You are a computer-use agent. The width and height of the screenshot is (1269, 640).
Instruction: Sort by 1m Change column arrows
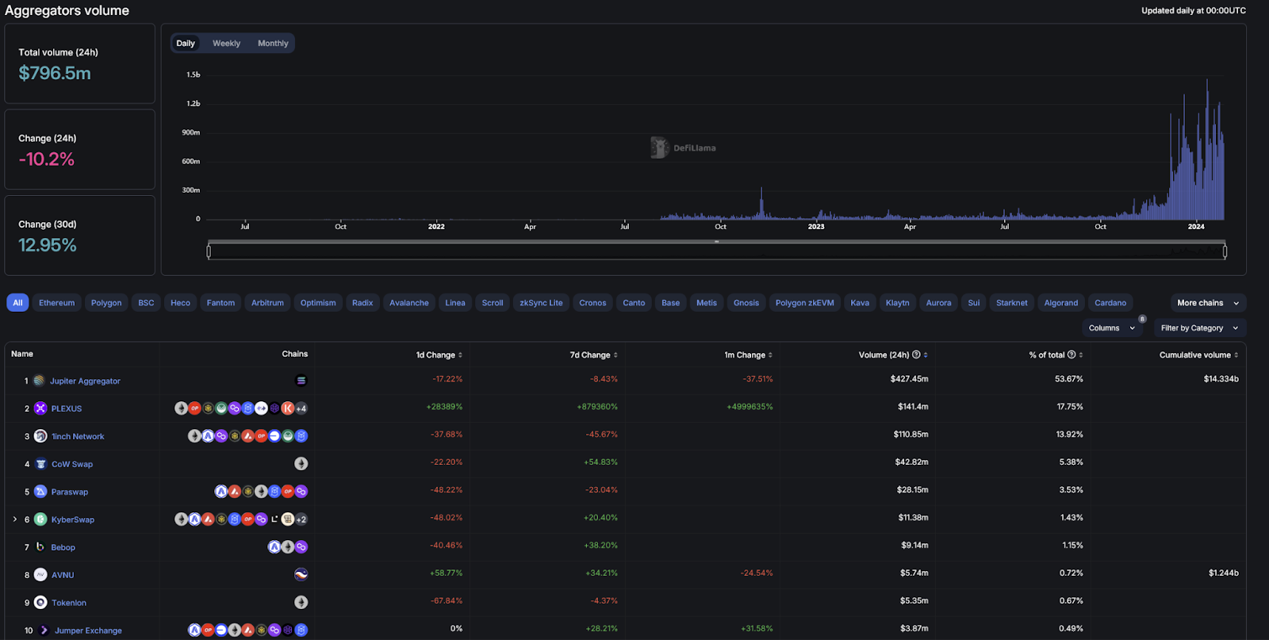[770, 355]
